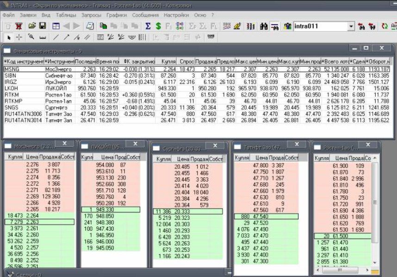This screenshot has width=397, height=277.
Task: Sort by Инструмент column header
Action: tap(60, 61)
